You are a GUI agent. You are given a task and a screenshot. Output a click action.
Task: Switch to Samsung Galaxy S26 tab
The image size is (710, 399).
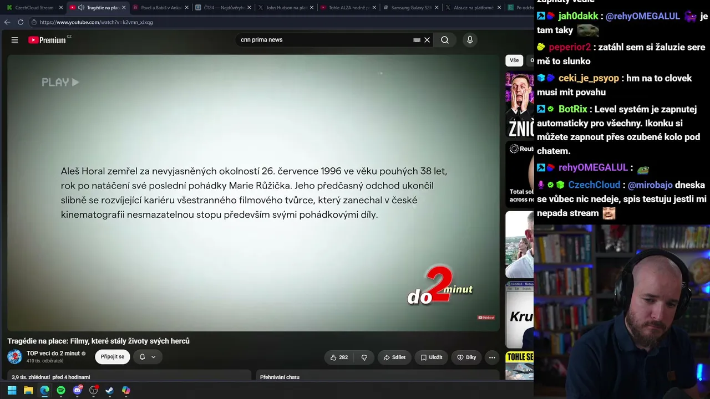tap(410, 8)
